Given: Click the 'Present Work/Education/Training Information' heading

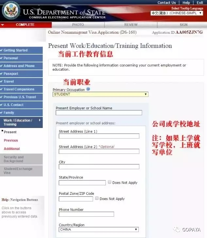Looking at the screenshot, I should tap(110, 46).
